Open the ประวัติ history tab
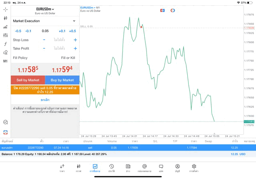 tap(111, 168)
